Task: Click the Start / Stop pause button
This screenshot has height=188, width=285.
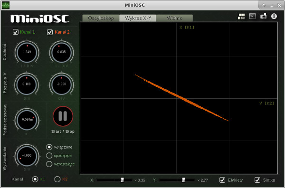Action: click(x=63, y=116)
